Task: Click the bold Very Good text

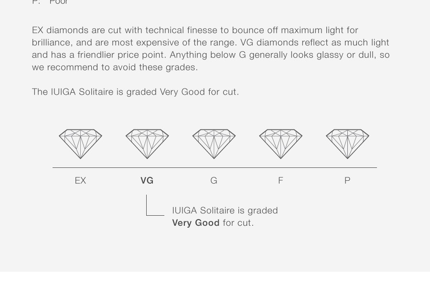Action: coord(196,223)
